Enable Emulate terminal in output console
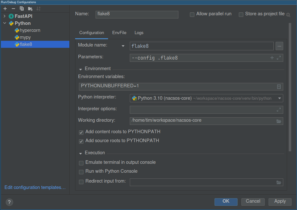 click(81, 163)
